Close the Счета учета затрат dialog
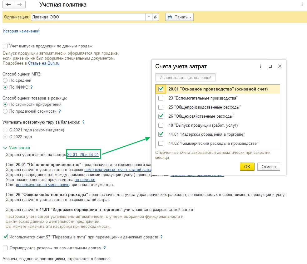 (280, 66)
